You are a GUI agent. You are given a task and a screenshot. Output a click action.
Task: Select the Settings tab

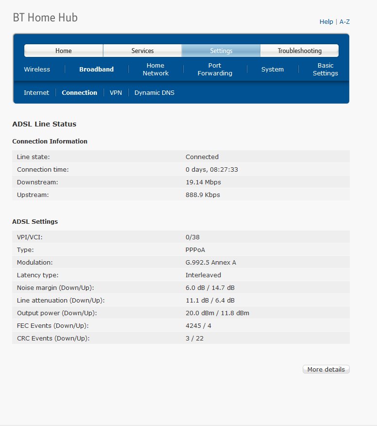coord(221,51)
